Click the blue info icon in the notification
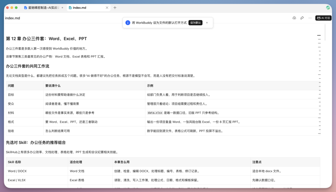This screenshot has height=192, width=336. [128, 23]
